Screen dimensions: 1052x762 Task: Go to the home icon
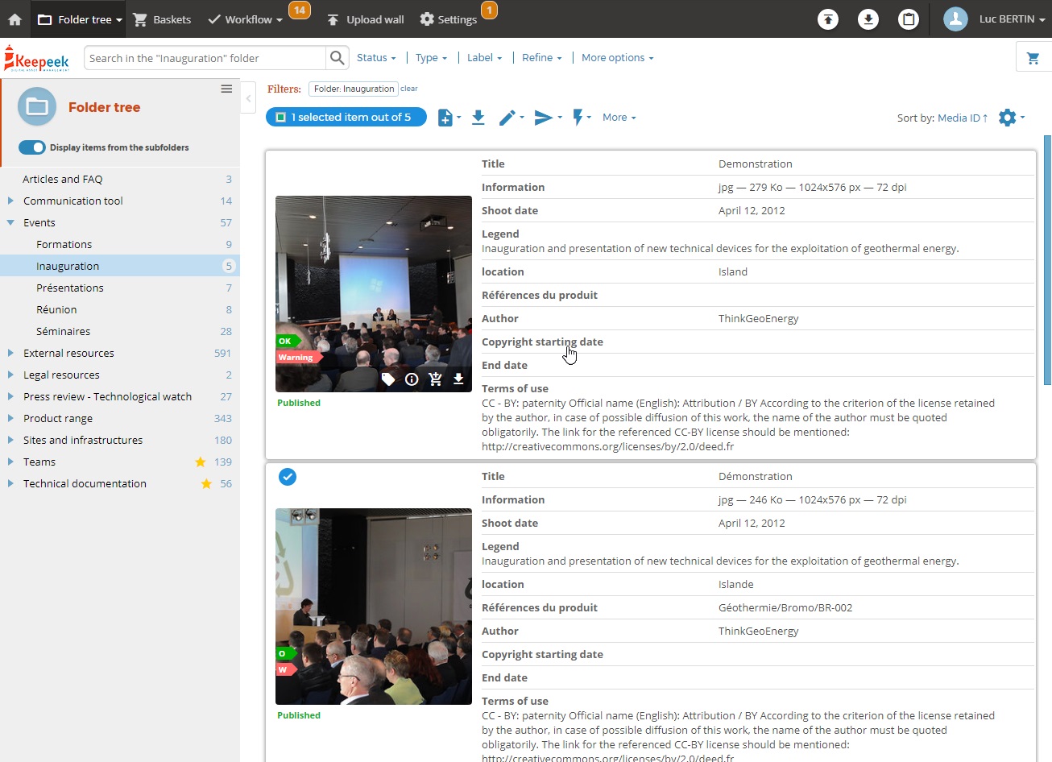tap(14, 19)
